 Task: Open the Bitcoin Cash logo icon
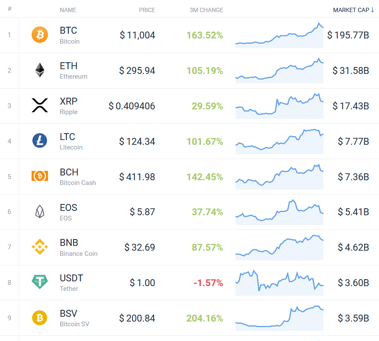(x=40, y=176)
